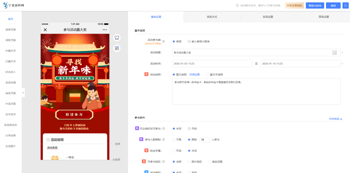
Task: Open 分享效果 in left sidebar
Action: [x=11, y=135]
